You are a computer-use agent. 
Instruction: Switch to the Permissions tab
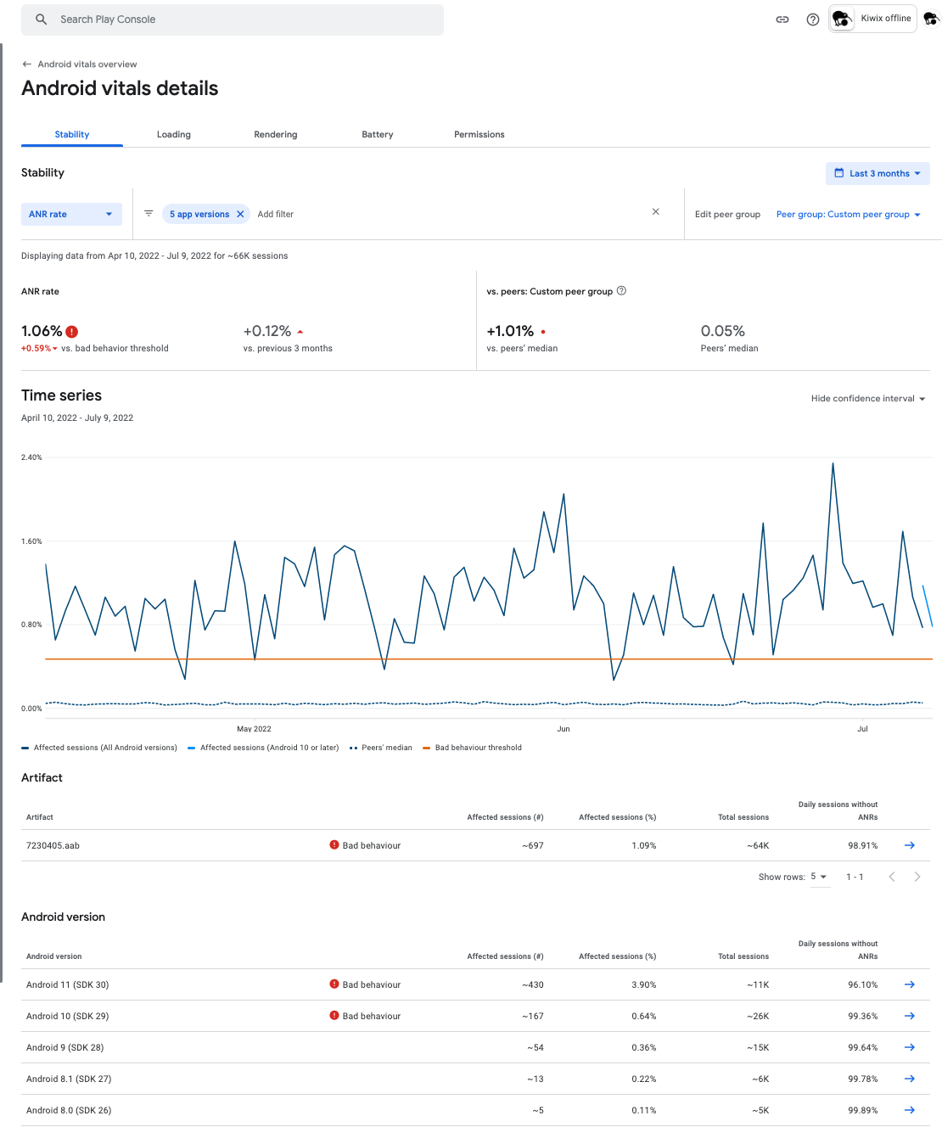pos(479,134)
